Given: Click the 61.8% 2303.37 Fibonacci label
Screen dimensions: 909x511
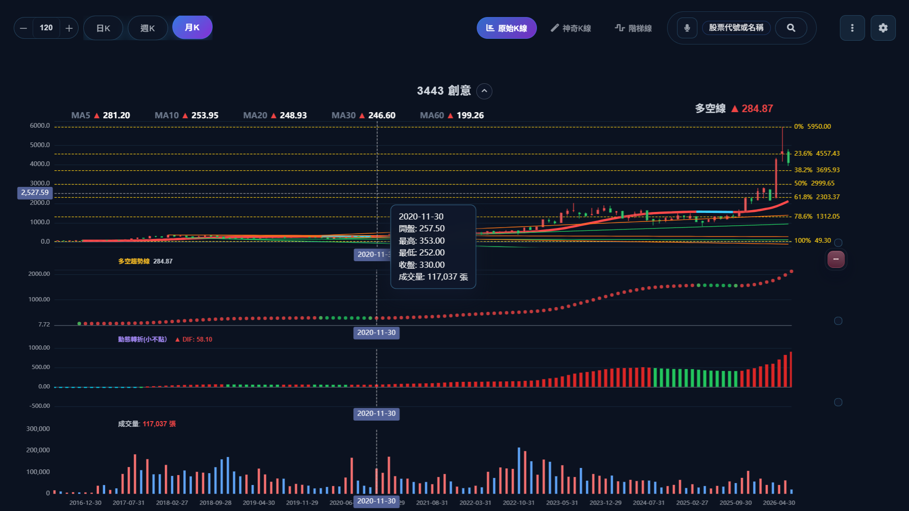Looking at the screenshot, I should 817,197.
